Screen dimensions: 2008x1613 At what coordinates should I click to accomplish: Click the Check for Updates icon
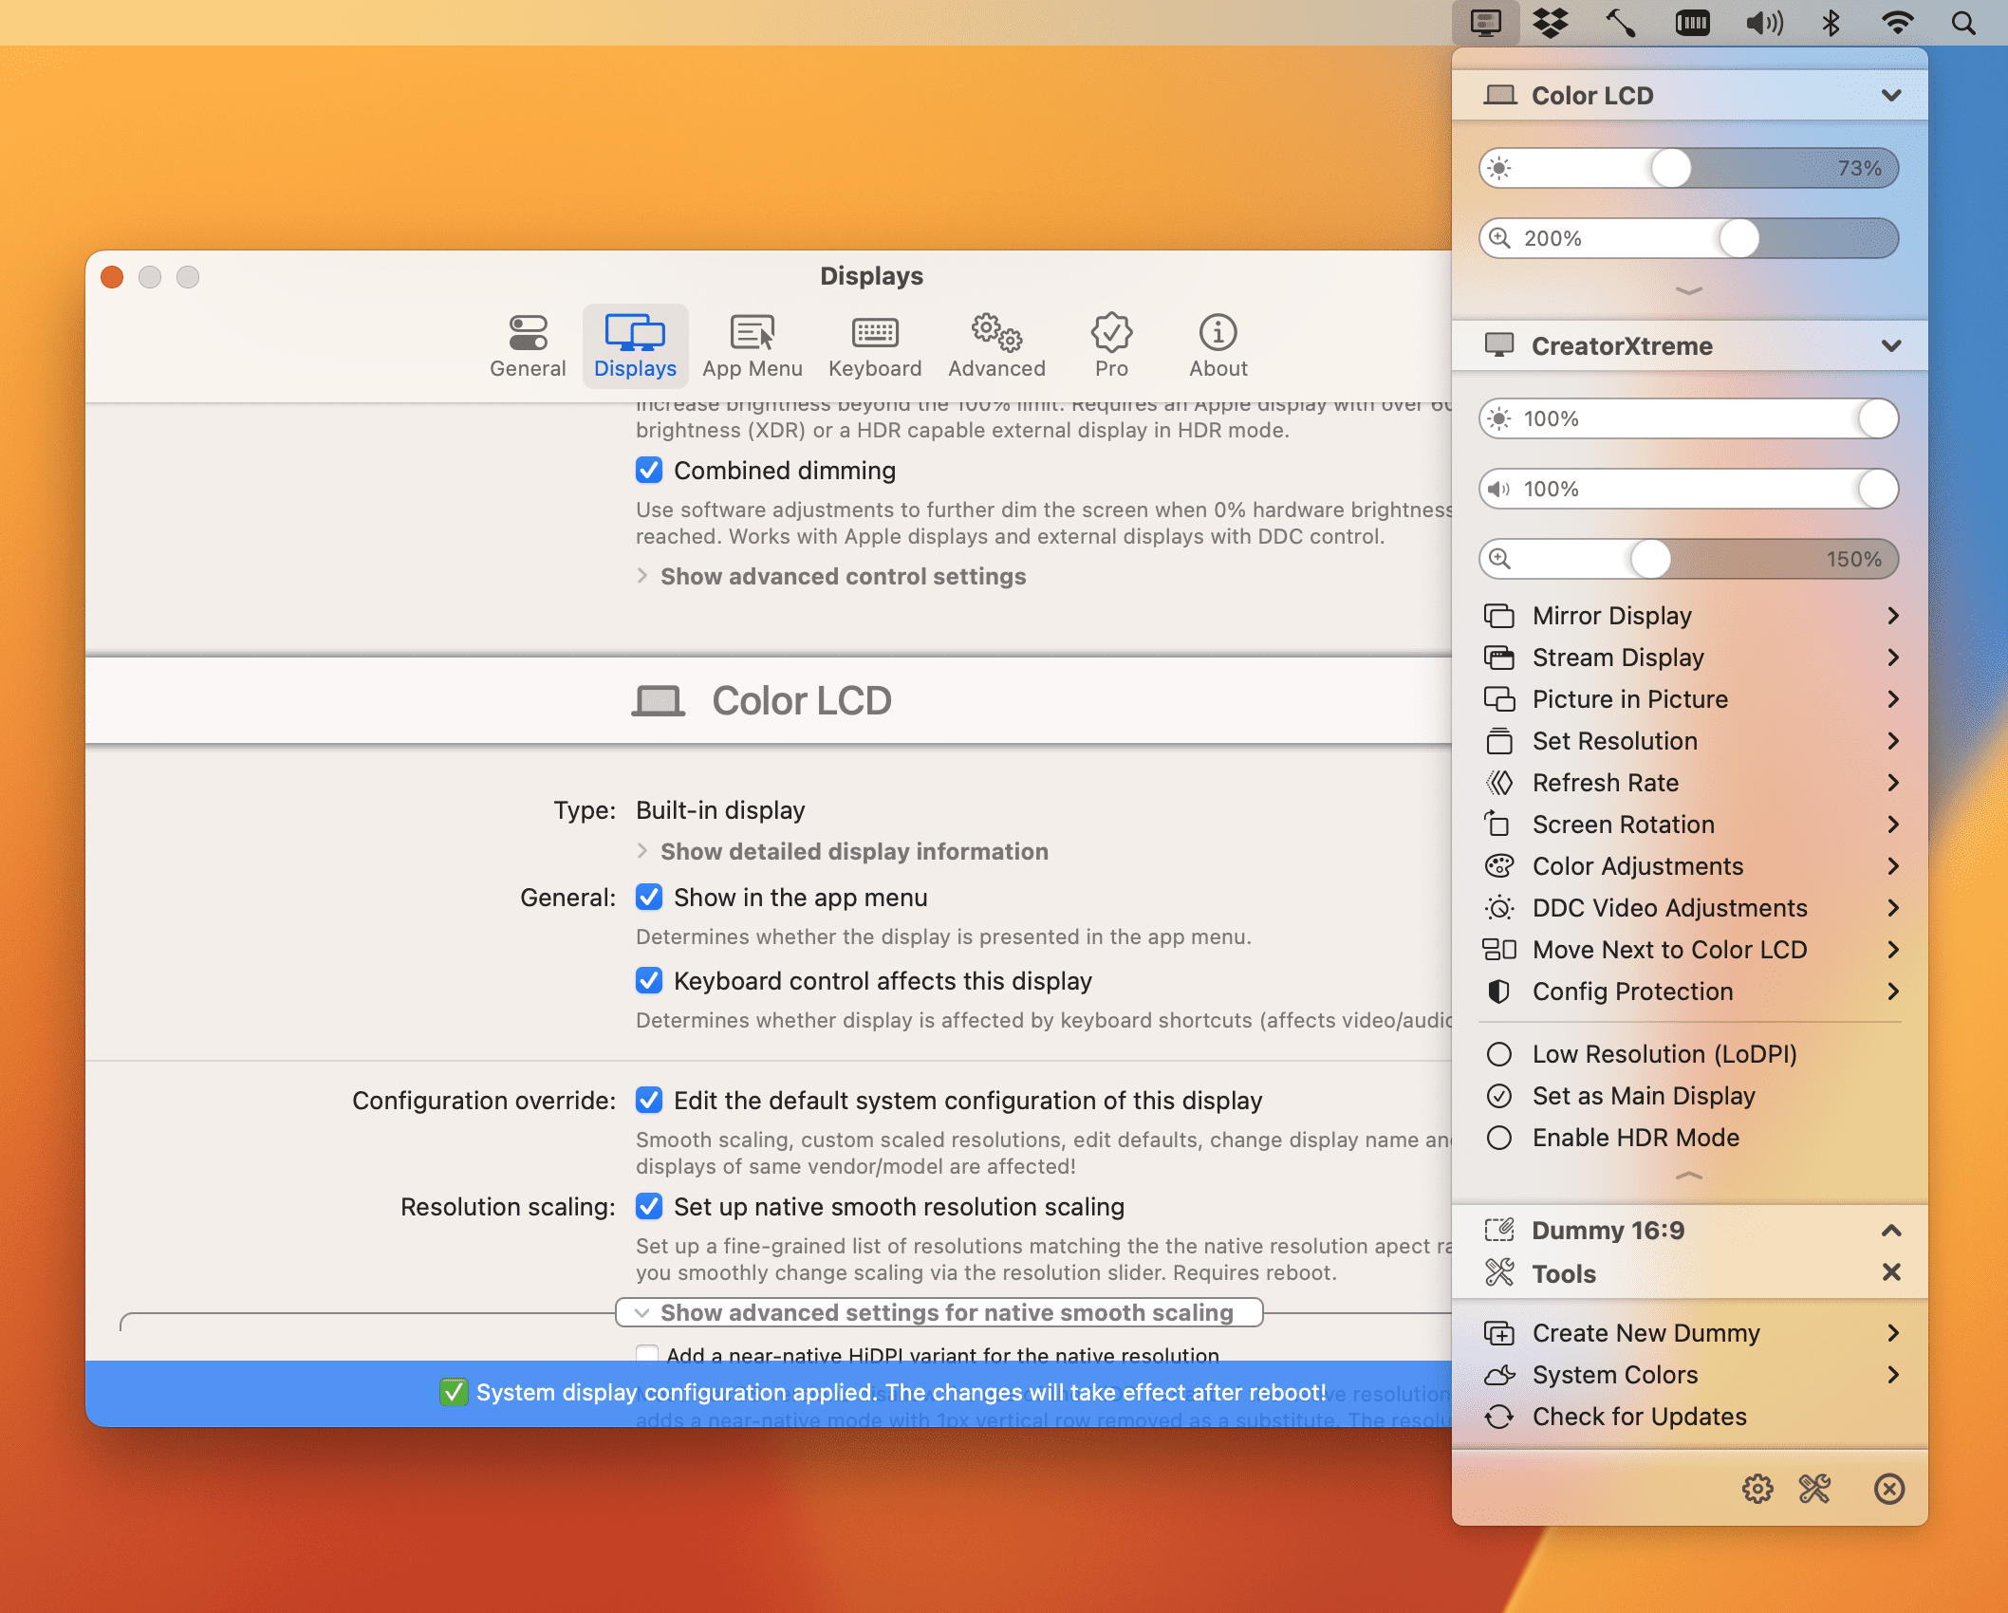(1499, 1417)
